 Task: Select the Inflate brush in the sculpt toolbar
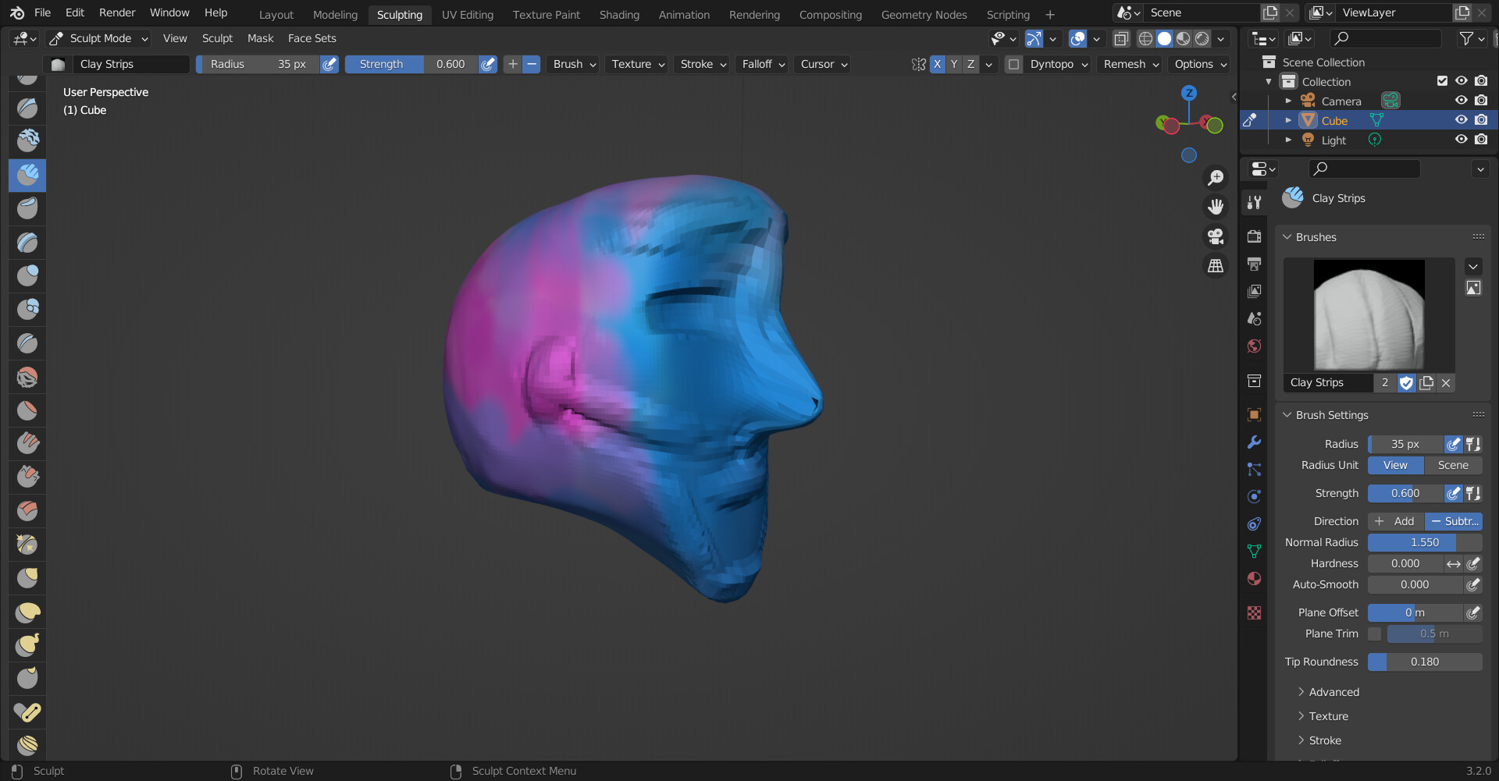tap(27, 275)
